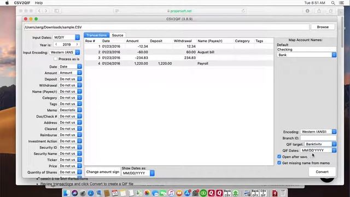350x197 pixels.
Task: Decrease year with left arrow
Action: pyautogui.click(x=56, y=44)
